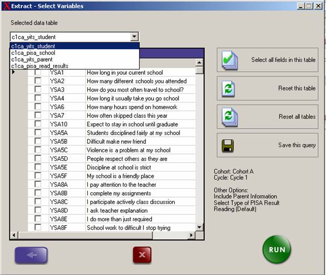
Task: Collapse the data table dropdown arrow
Action: point(134,37)
